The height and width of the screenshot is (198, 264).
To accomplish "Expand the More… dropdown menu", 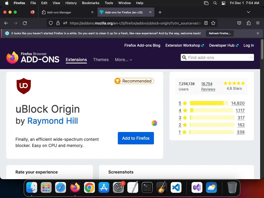I will point(123,60).
